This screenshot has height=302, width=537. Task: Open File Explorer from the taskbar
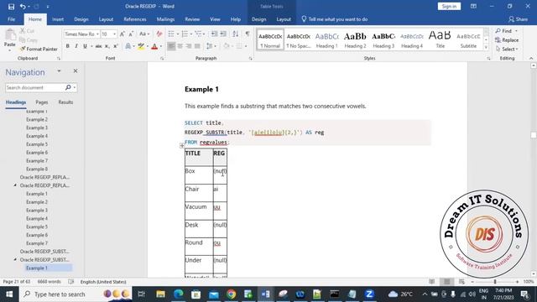click(160, 294)
